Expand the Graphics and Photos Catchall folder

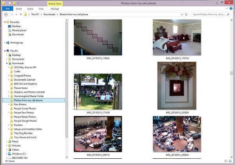pos(9,92)
